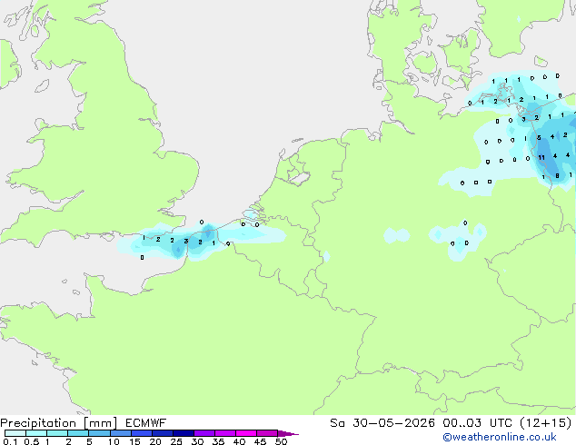
Task: Click the '00..03 UTC' time range text
Action: click(x=478, y=422)
